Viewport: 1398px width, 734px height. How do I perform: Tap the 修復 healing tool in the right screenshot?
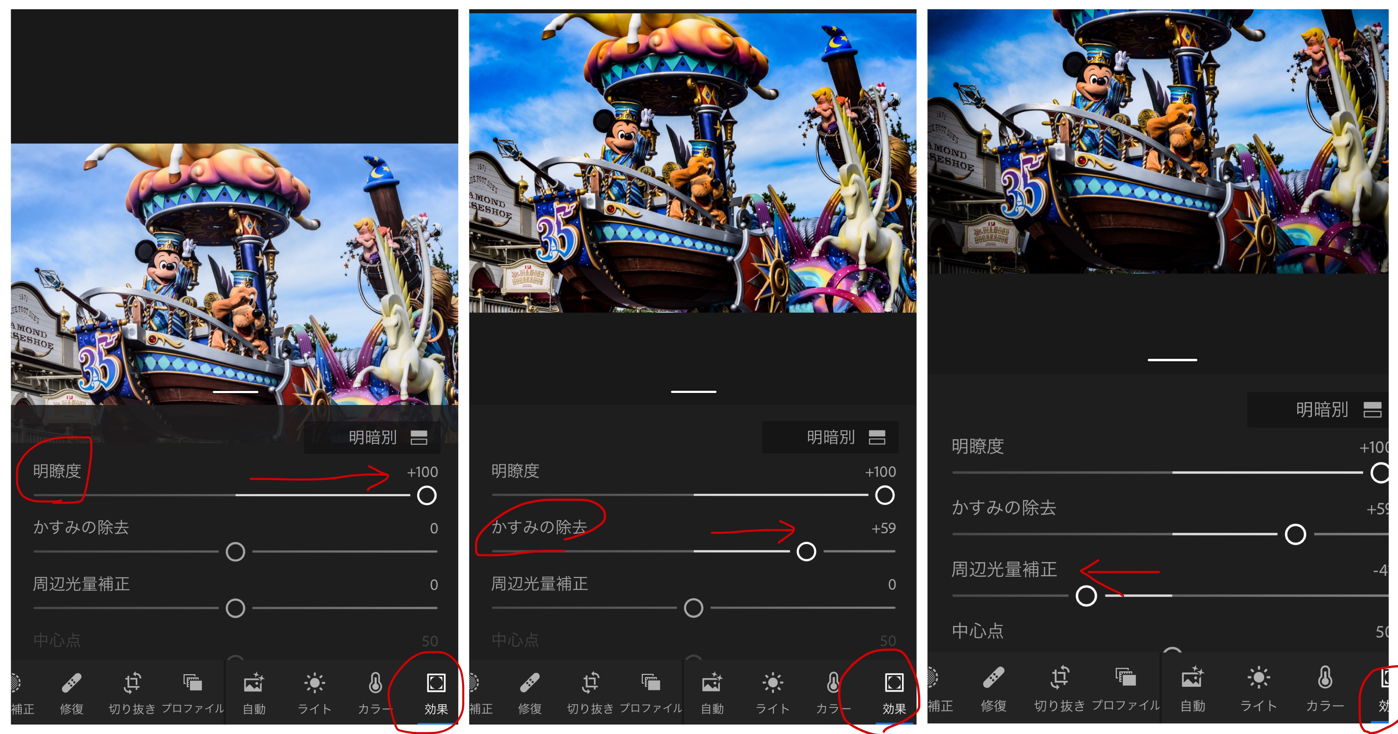pyautogui.click(x=994, y=689)
